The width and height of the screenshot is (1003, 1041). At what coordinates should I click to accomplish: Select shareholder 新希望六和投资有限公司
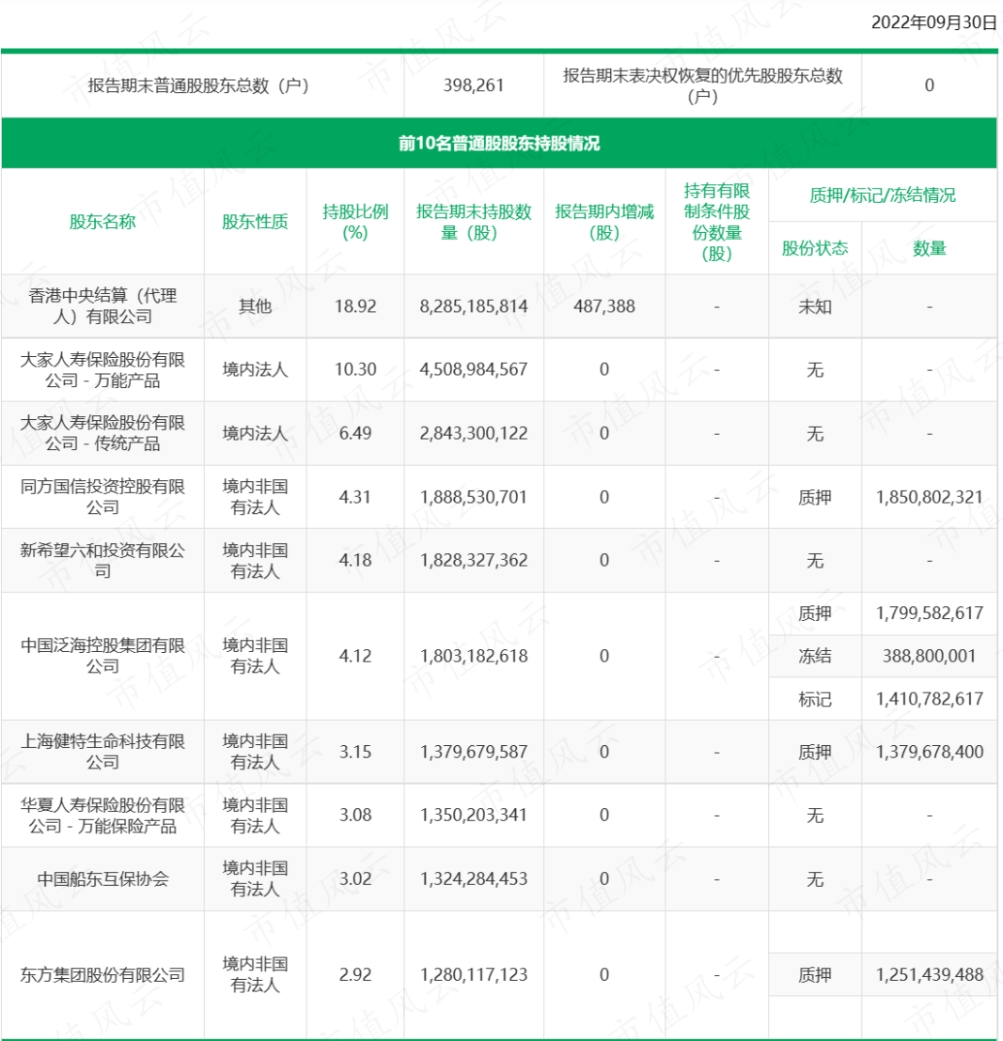point(102,560)
